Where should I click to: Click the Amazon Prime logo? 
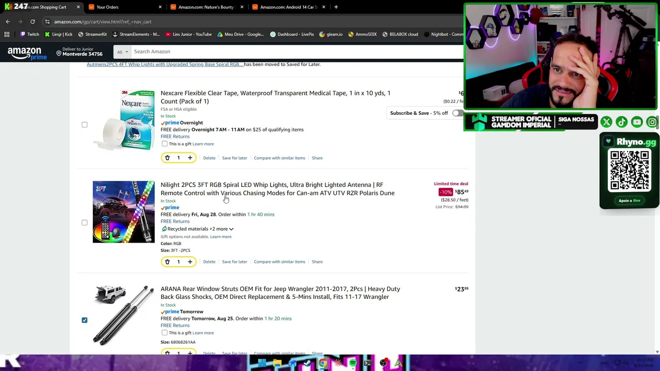[27, 53]
